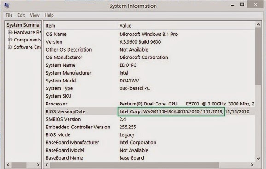Screen dimensions: 266x169
Task: Click the details pane scroll down arrow
Action: coord(258,159)
